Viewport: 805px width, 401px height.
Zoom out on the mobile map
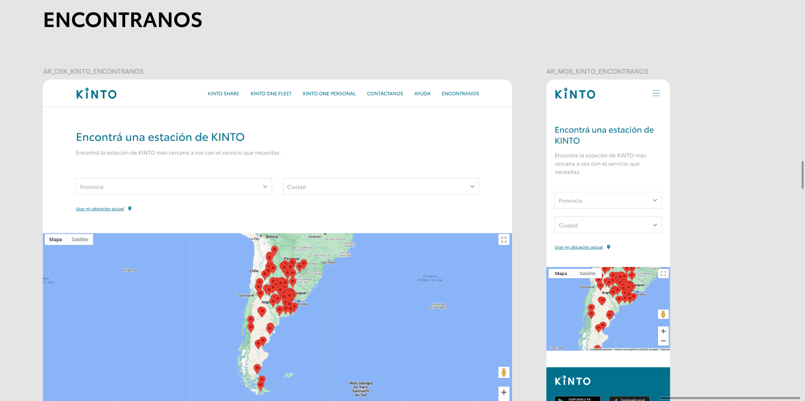pos(663,341)
